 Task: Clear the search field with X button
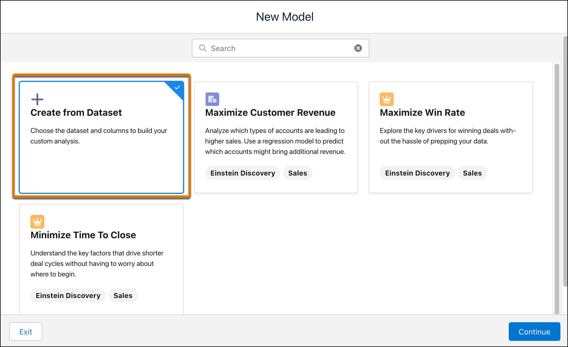pyautogui.click(x=358, y=48)
